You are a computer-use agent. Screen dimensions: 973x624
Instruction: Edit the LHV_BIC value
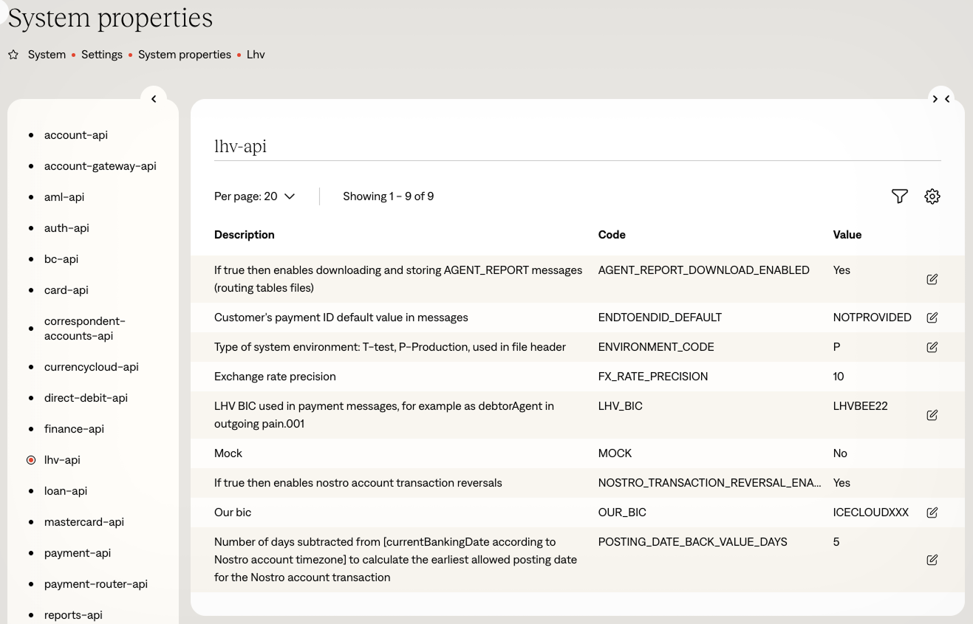(932, 415)
